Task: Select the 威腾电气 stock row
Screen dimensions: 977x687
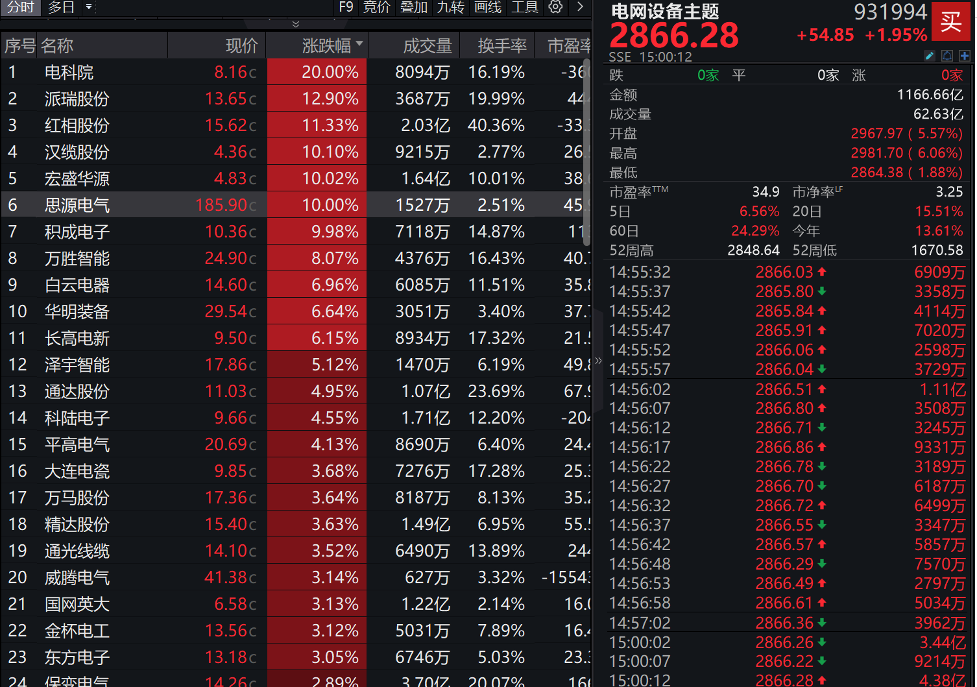Action: [296, 577]
